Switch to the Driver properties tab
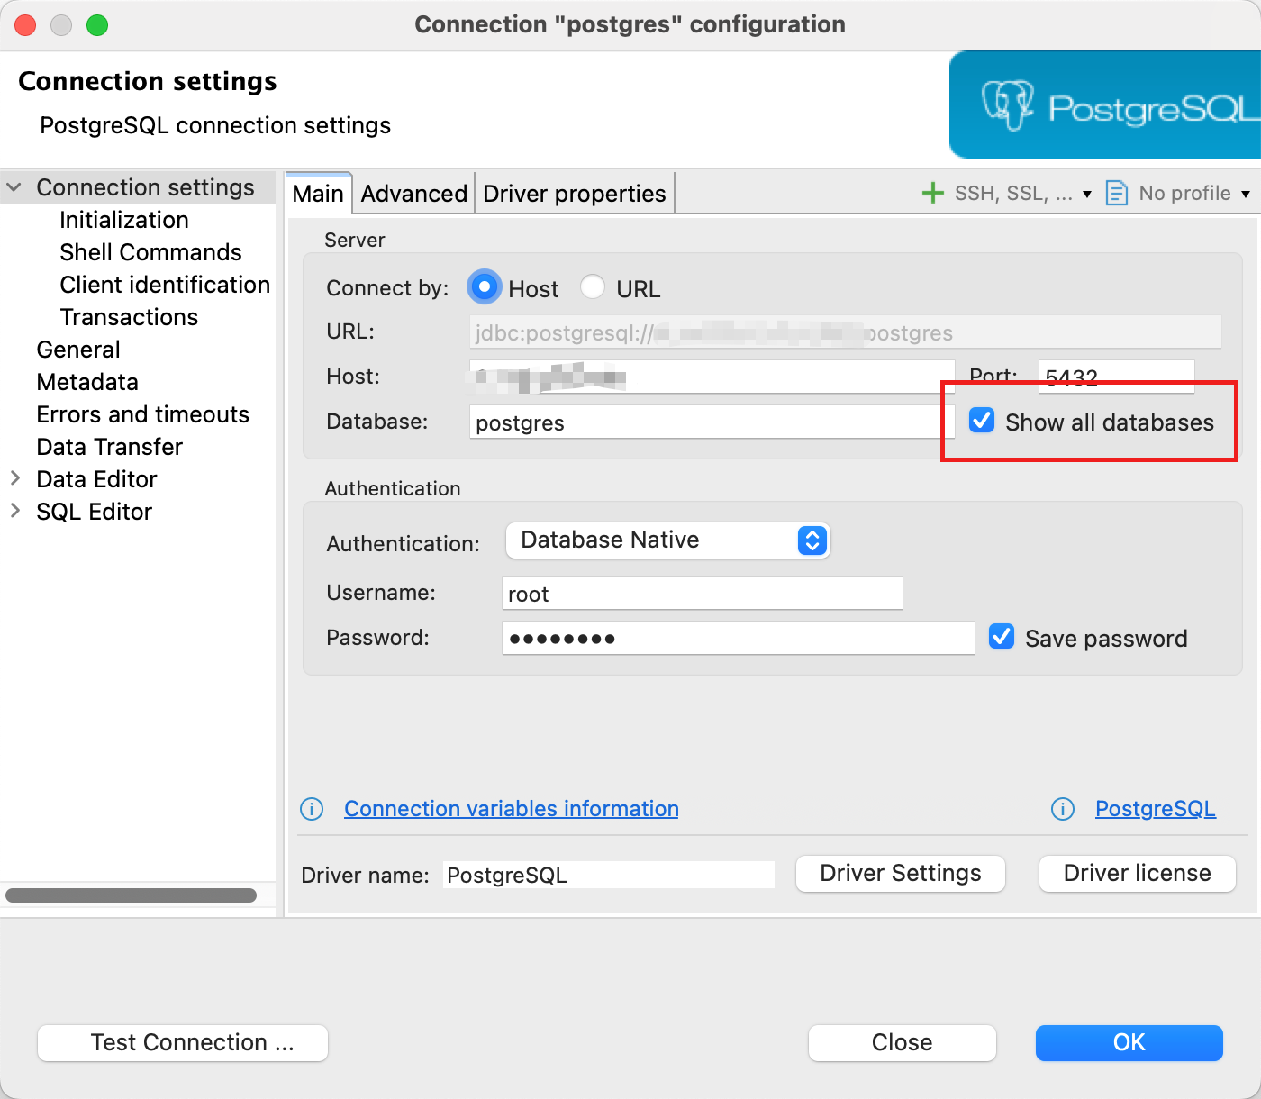The width and height of the screenshot is (1261, 1099). tap(575, 194)
